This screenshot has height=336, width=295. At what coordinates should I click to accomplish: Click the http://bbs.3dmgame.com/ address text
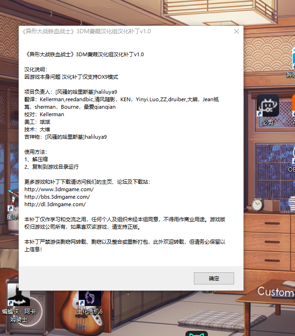tap(57, 197)
